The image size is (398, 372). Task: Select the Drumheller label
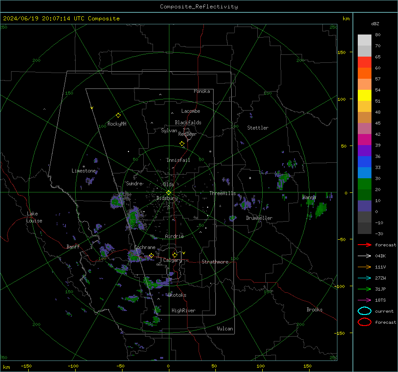pos(259,218)
